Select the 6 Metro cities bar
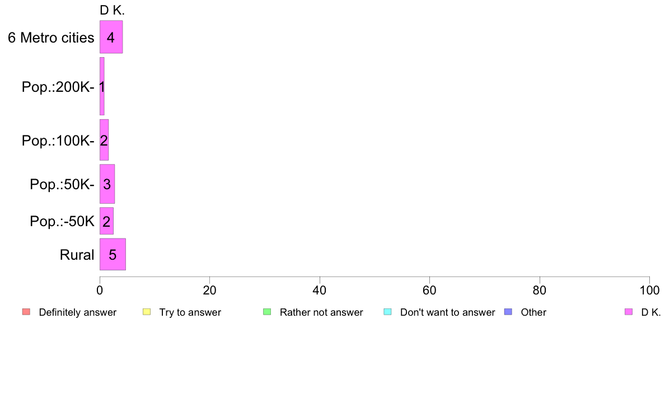 (x=111, y=37)
